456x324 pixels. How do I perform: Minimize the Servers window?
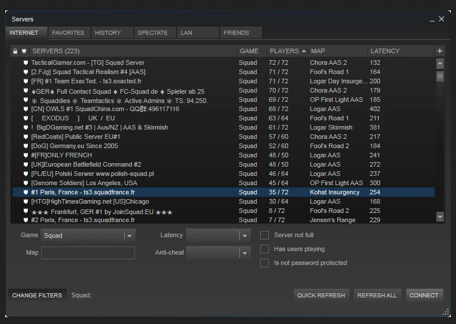tap(432, 20)
